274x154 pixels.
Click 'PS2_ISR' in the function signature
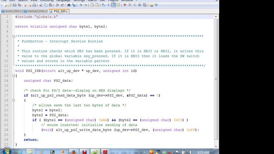[33, 71]
